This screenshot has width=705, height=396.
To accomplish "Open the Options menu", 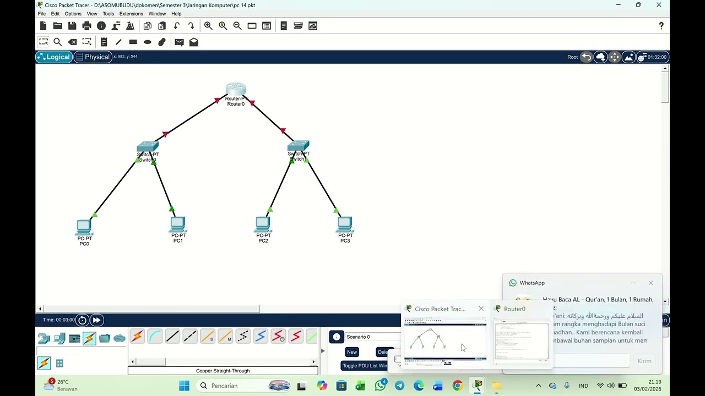I will point(73,14).
